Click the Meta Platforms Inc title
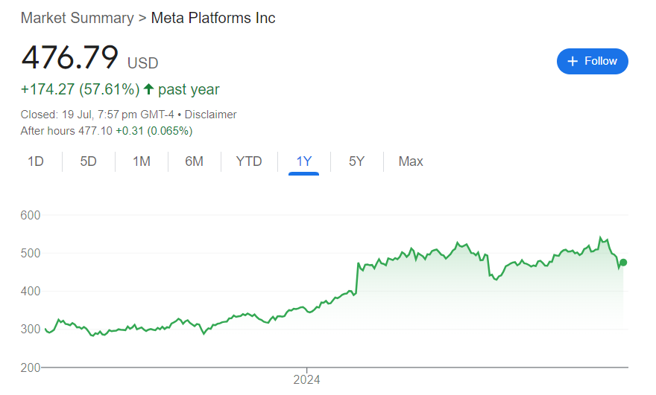656x395 pixels. [213, 18]
